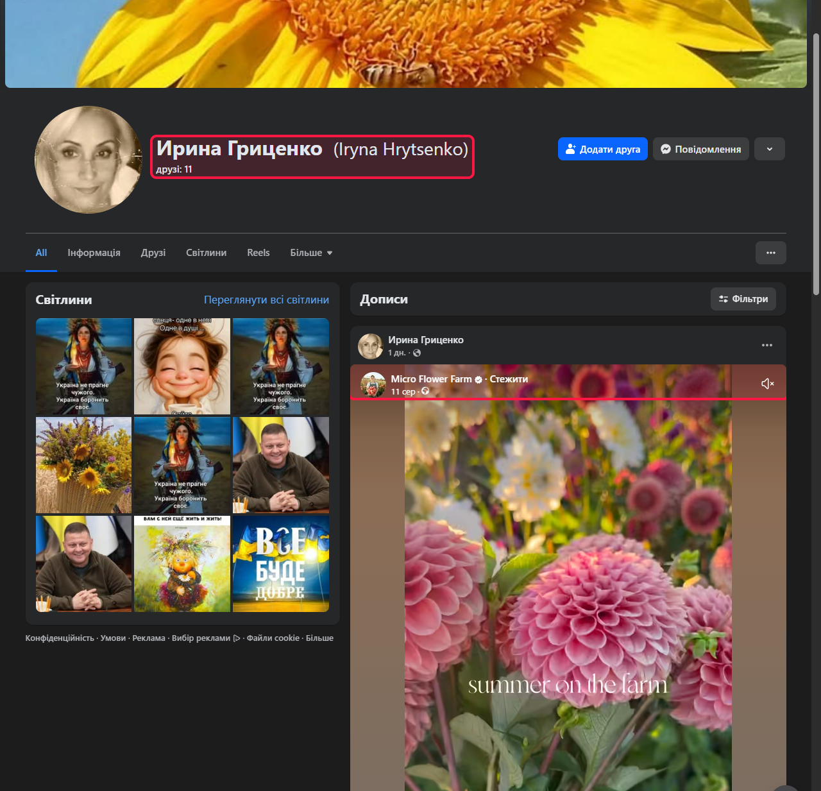Open the Фільтри button
Screen dimensions: 821x791
tap(743, 299)
